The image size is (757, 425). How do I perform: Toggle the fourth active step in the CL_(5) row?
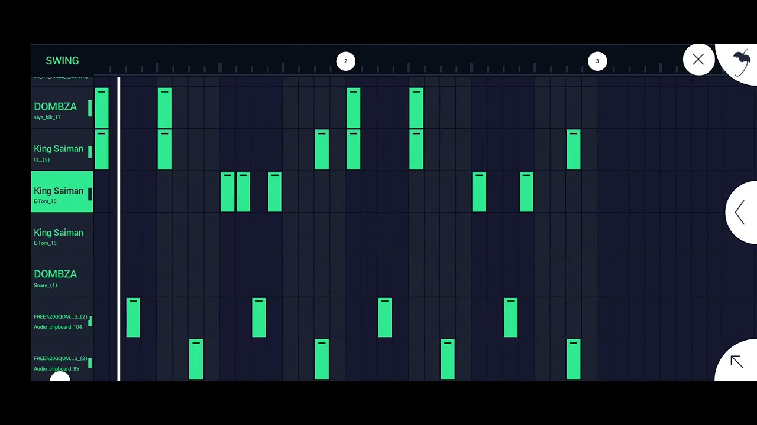(353, 150)
